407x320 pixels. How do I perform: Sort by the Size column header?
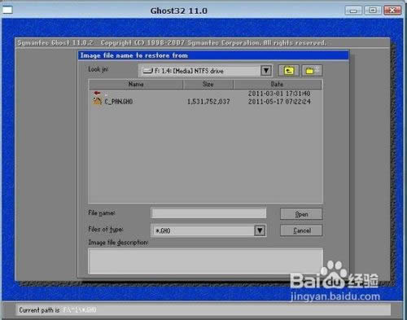(x=208, y=84)
